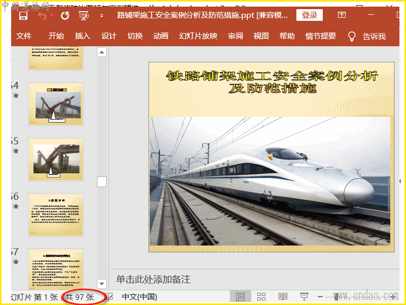Switch to Slide Sorter view icon
This screenshot has height=305, width=406.
point(261,296)
